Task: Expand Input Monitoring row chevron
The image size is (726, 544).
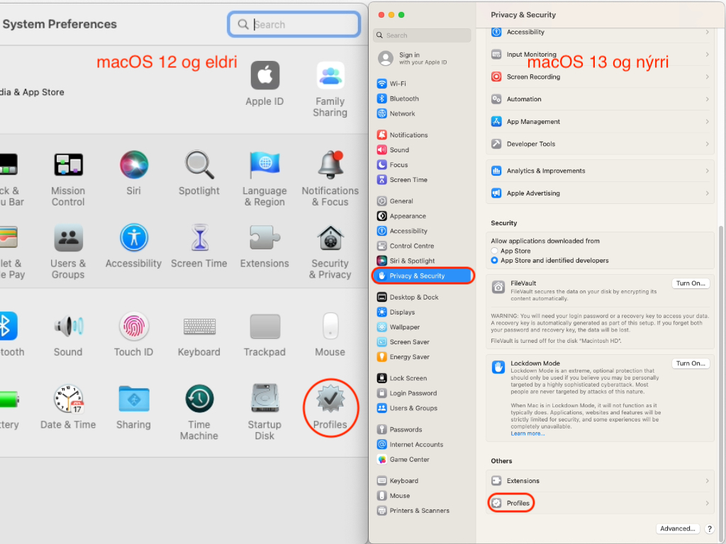Action: pyautogui.click(x=707, y=54)
